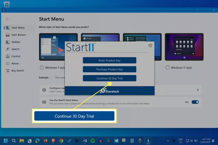The width and height of the screenshot is (218, 145).
Task: Switch to Start11 app on taskbar
Action: point(148,141)
